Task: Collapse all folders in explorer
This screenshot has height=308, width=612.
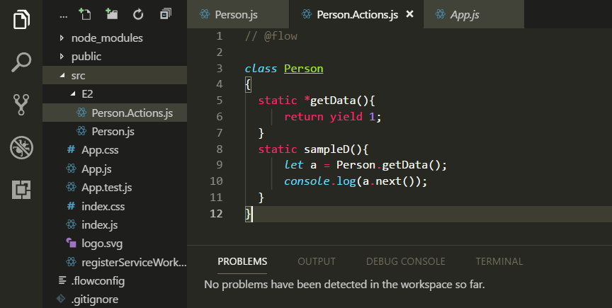Action: (165, 14)
